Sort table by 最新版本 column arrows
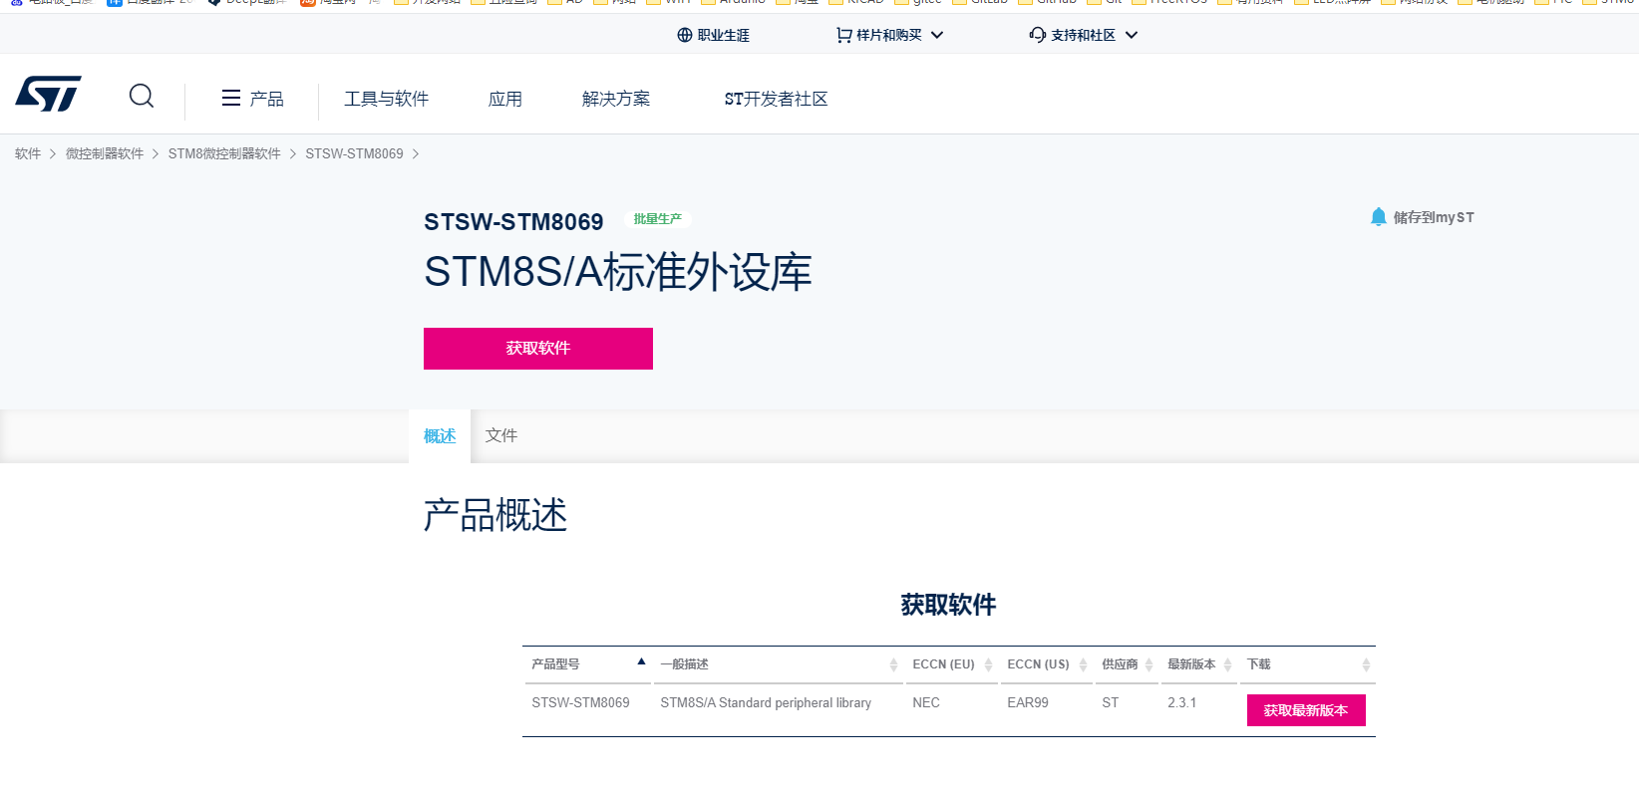Screen dimensions: 1639x788 (1227, 664)
